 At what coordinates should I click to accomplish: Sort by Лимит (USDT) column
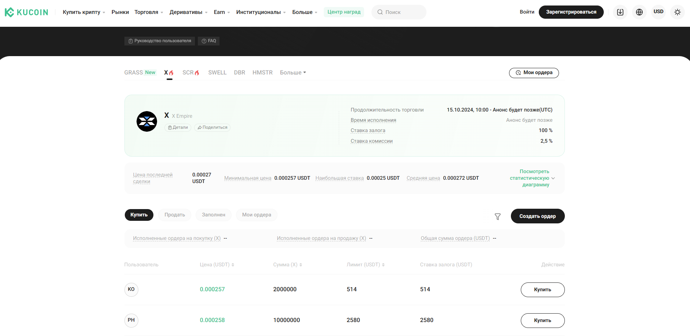[x=366, y=265]
